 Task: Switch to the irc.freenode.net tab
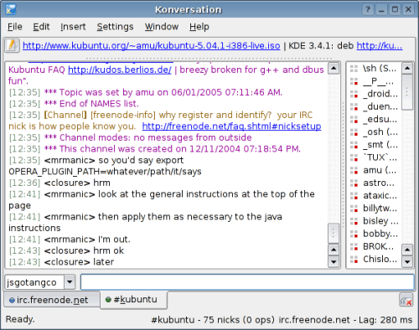click(x=52, y=300)
